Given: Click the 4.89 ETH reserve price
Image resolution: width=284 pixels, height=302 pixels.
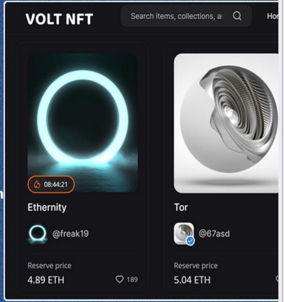Looking at the screenshot, I should click(46, 280).
